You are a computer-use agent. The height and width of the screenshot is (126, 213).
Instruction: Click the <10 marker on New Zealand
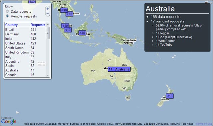[170, 96]
